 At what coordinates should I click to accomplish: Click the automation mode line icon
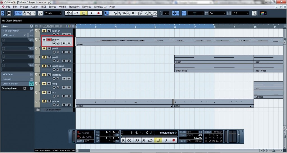pos(40,13)
